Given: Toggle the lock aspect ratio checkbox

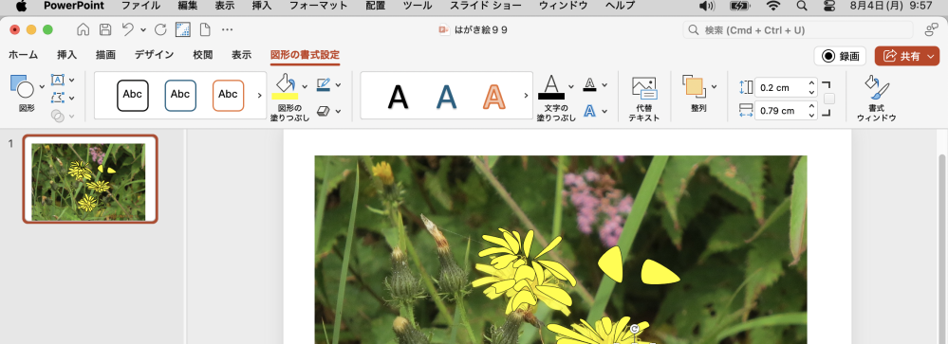Looking at the screenshot, I should (x=829, y=99).
